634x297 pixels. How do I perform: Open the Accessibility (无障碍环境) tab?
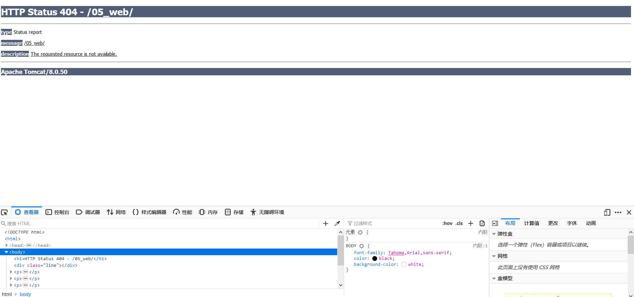pyautogui.click(x=267, y=212)
